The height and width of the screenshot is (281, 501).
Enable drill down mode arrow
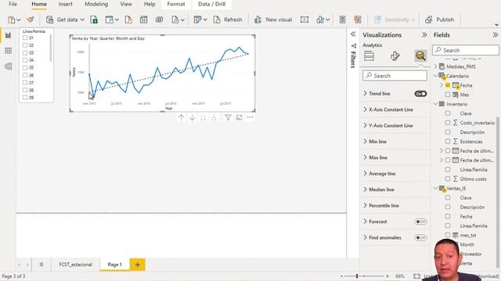point(192,118)
